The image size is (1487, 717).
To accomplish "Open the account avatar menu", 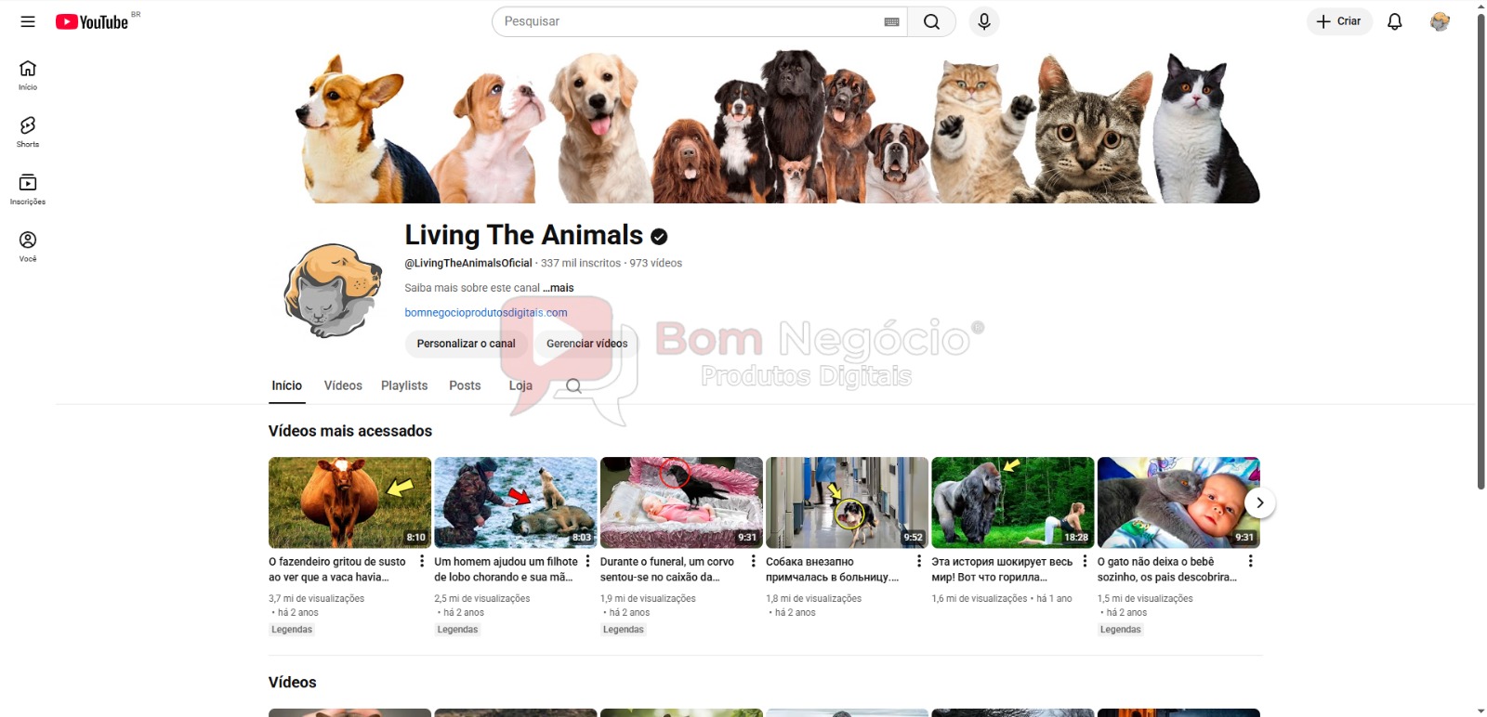I will click(x=1440, y=21).
